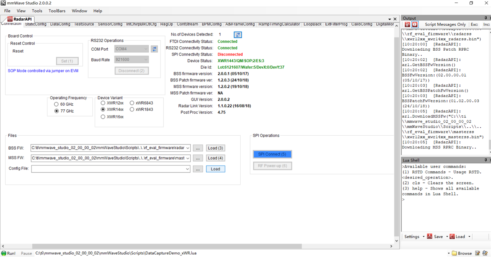Click the edit script notepad icon
The height and width of the screenshot is (257, 491).
[x=478, y=253]
